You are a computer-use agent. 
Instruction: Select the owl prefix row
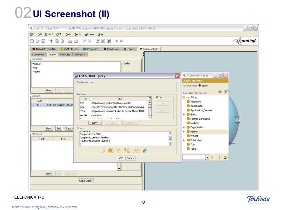tap(114, 103)
